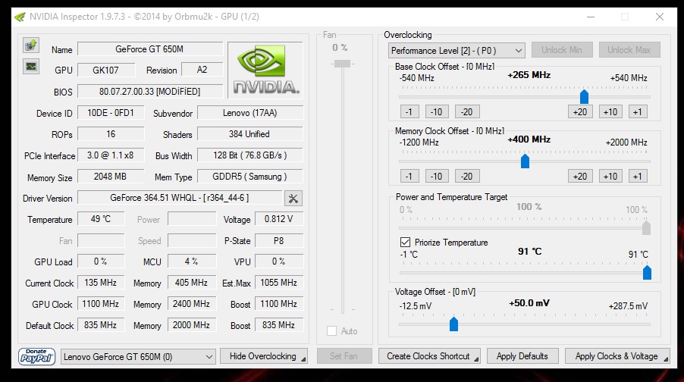This screenshot has height=382, width=684.
Task: Click the Shaders value 384 Unified
Action: point(250,134)
